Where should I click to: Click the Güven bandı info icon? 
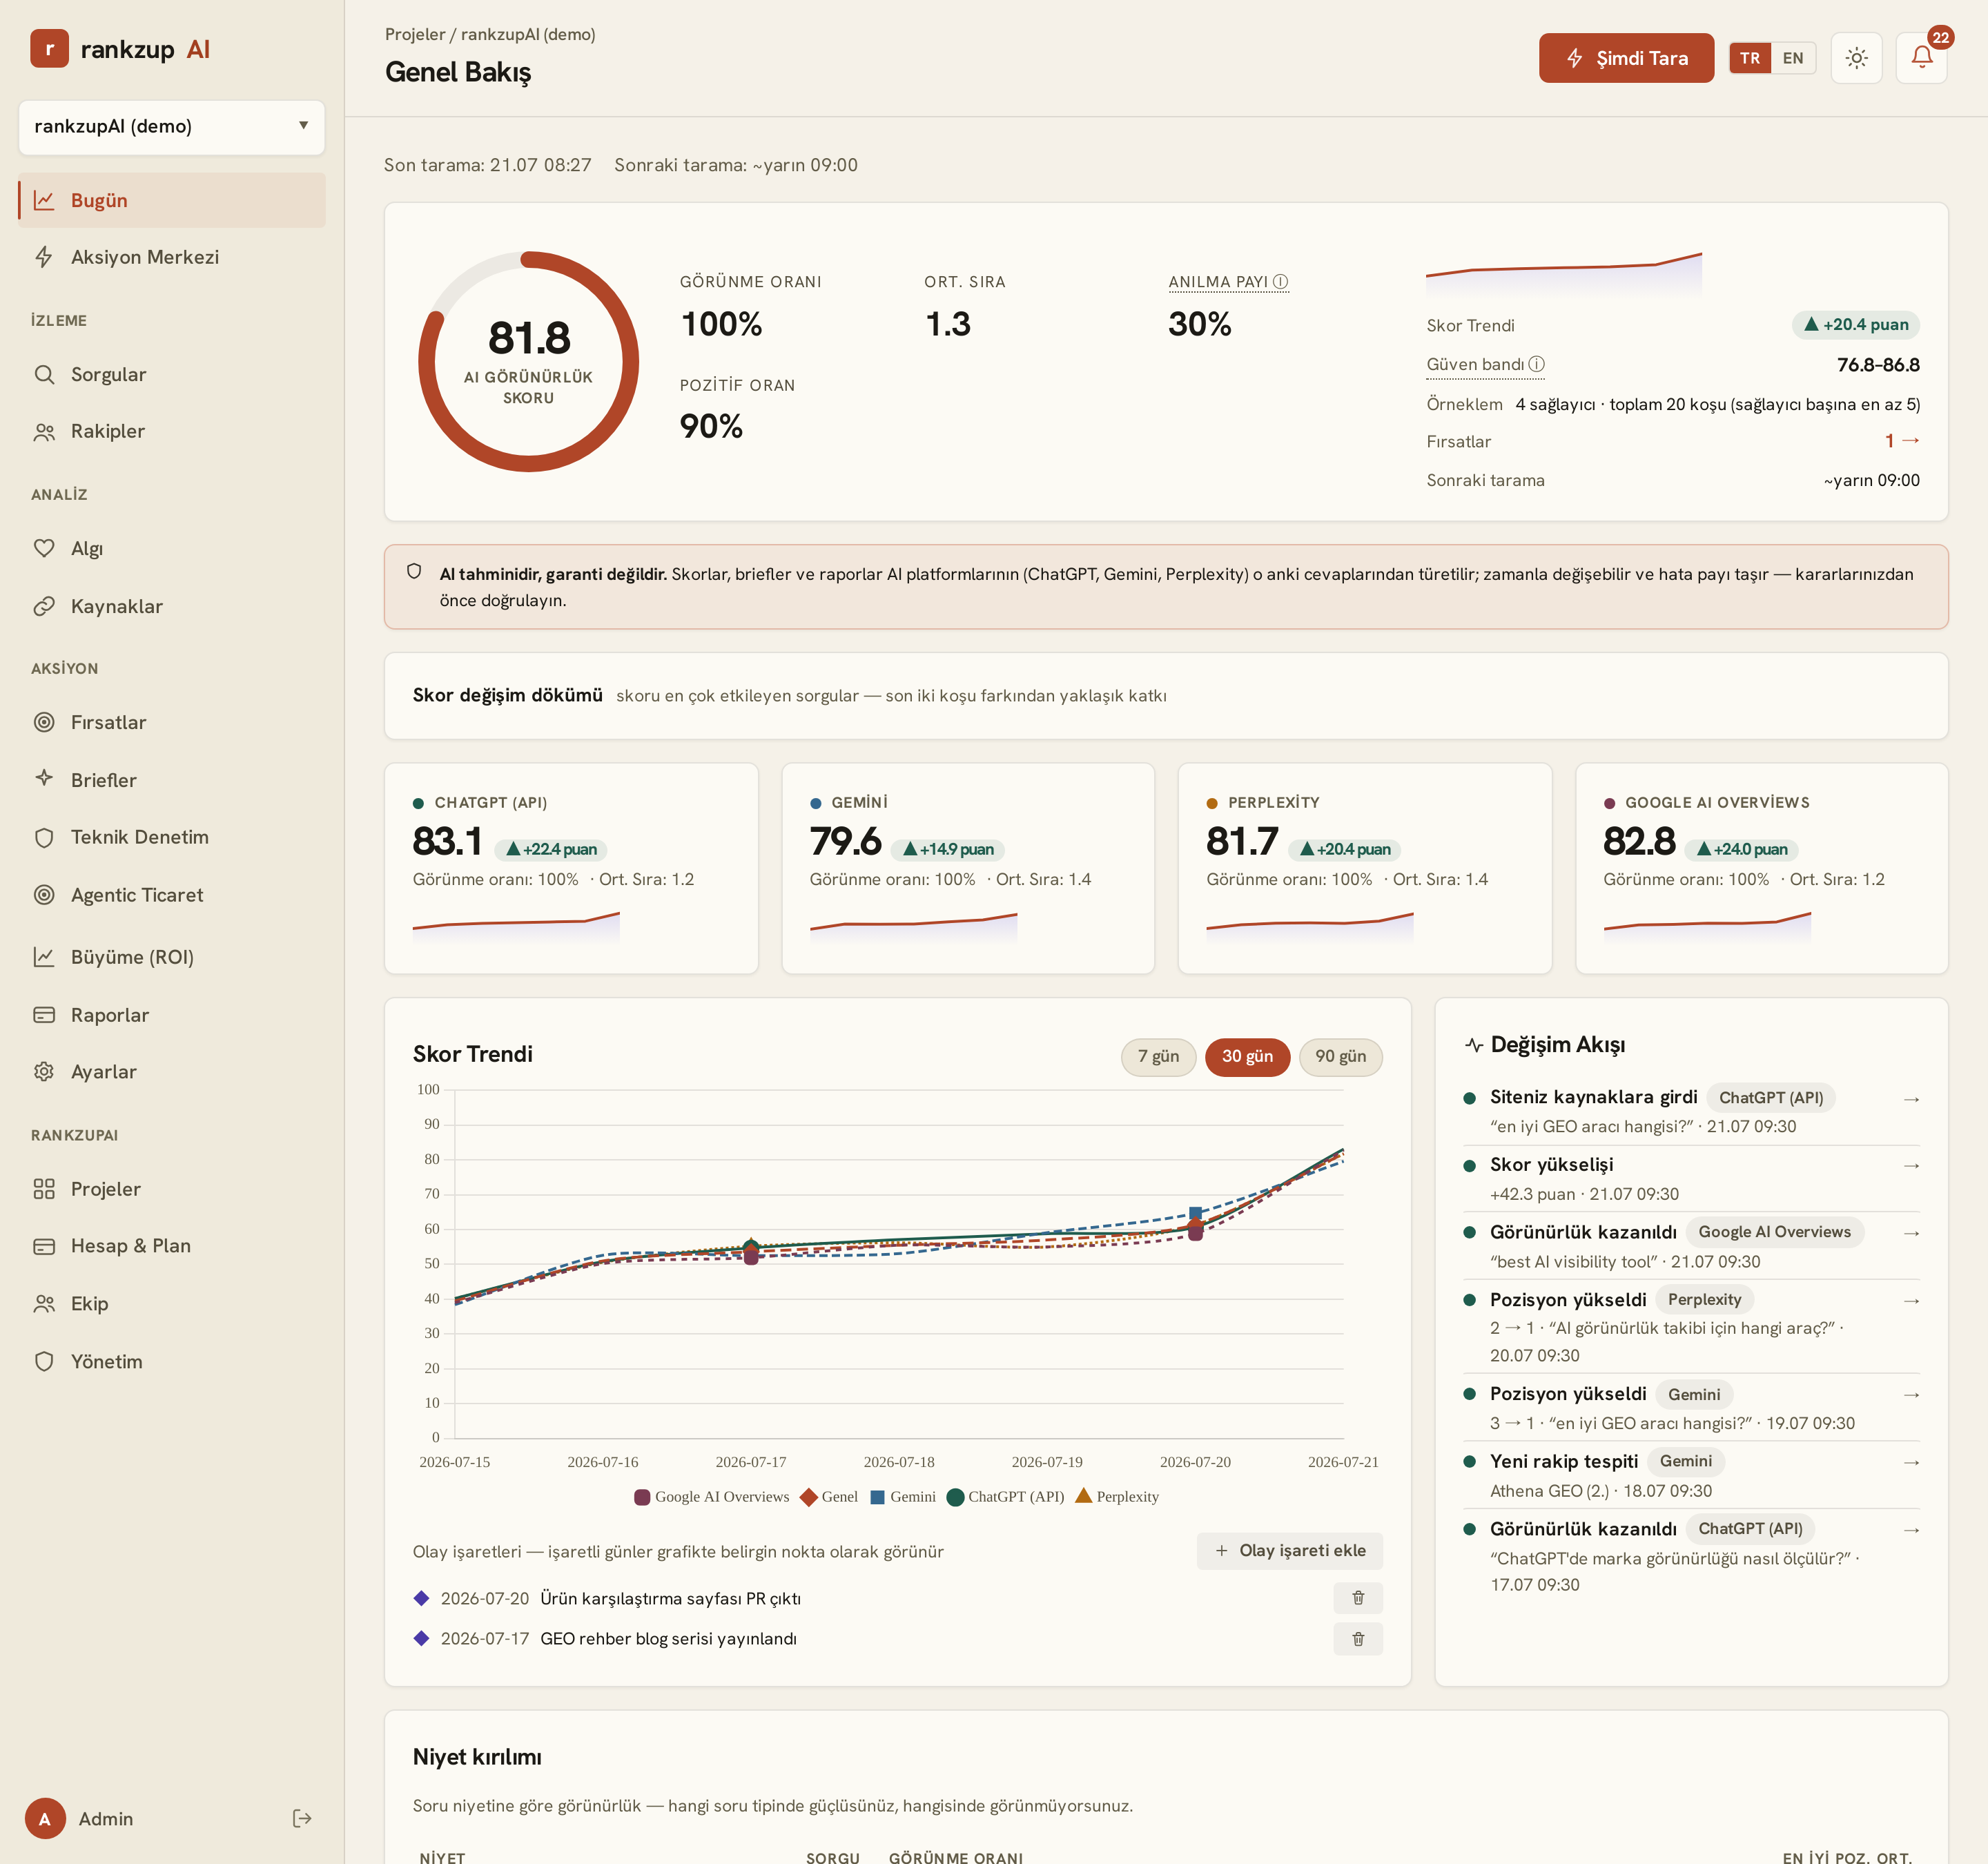1536,364
